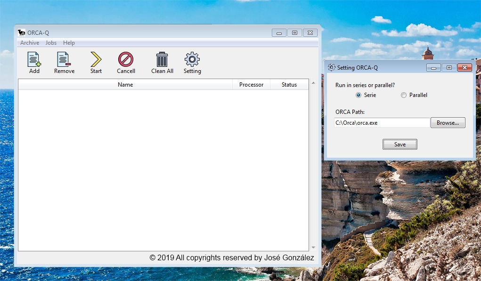This screenshot has width=481, height=281.
Task: Open the Jobs menu
Action: (x=51, y=43)
